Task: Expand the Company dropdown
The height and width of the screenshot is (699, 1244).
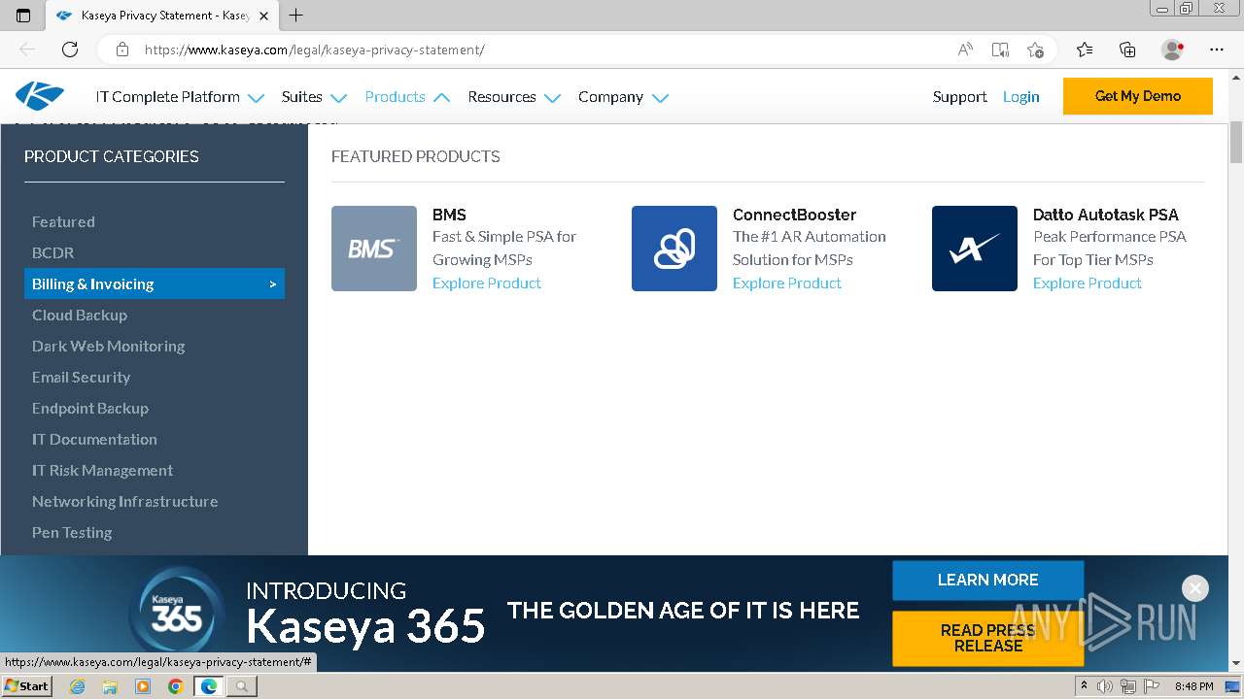Action: (623, 97)
